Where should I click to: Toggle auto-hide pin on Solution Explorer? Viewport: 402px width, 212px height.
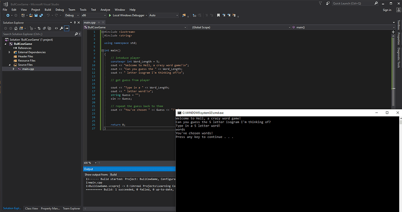click(x=75, y=22)
